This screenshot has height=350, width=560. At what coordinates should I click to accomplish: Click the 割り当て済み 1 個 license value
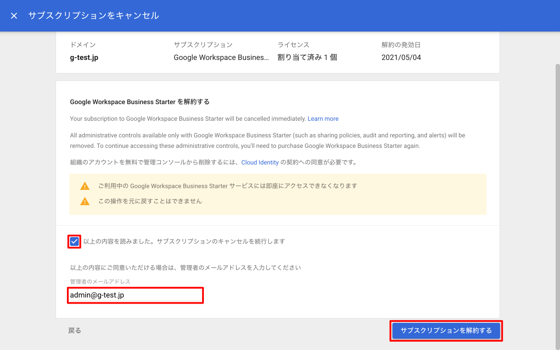point(307,57)
